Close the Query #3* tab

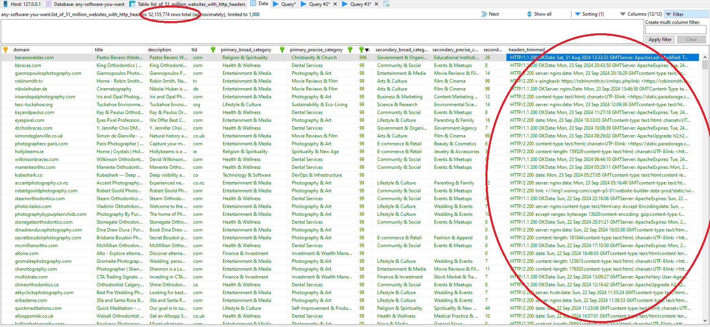[x=376, y=4]
